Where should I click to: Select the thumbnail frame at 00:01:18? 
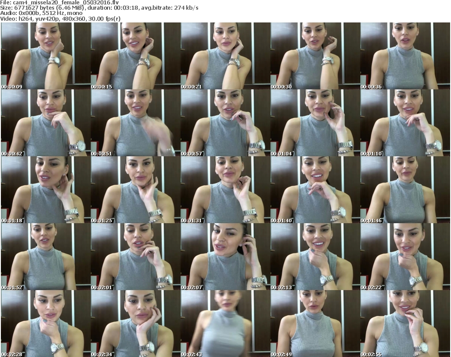(x=46, y=190)
